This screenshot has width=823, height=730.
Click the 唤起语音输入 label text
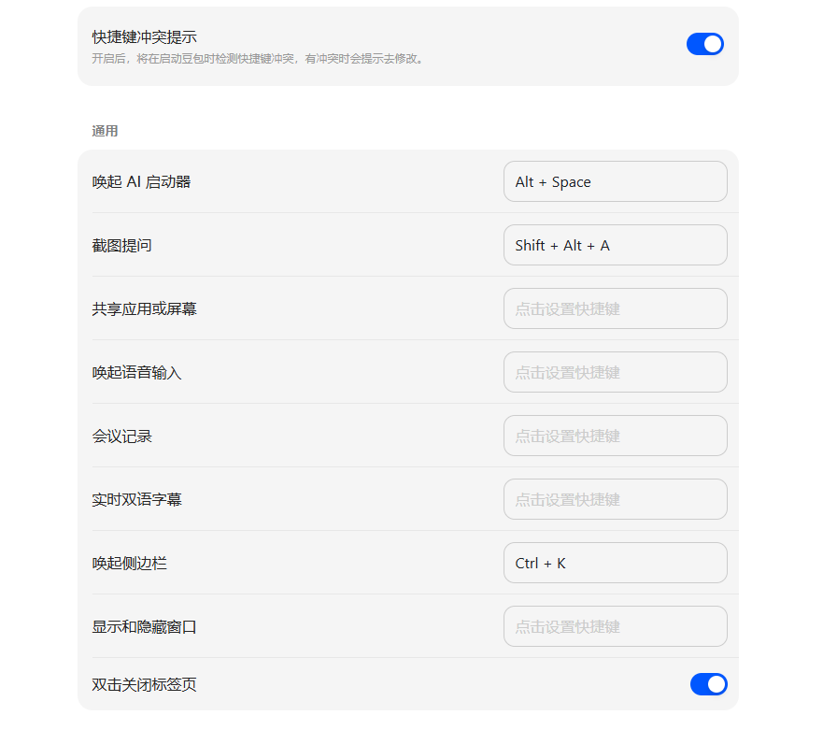point(136,372)
